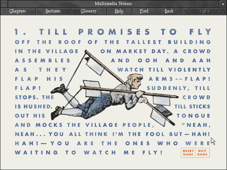Open the Chapters menu
The image size is (227, 170).
(18, 11)
